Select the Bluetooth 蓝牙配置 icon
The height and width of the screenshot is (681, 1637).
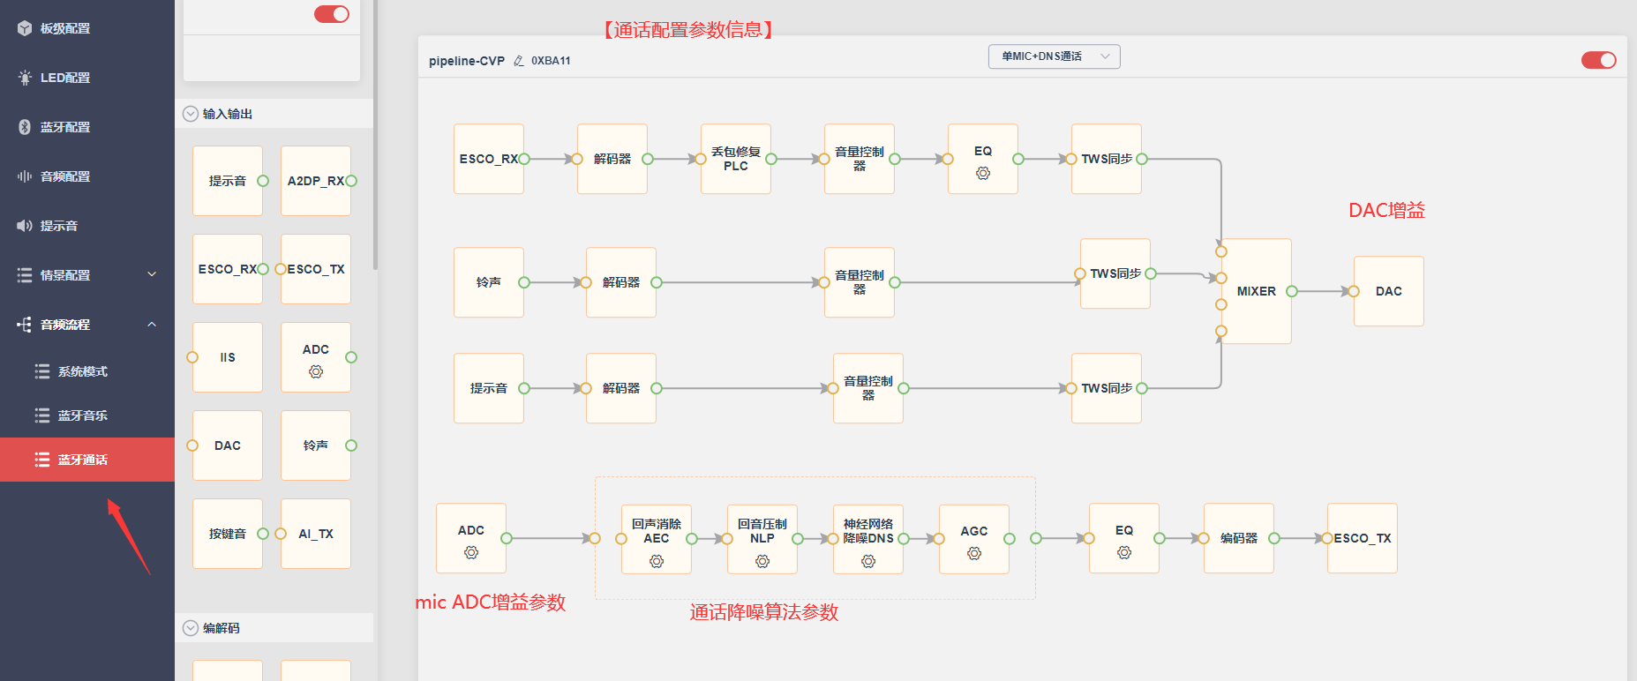pos(25,127)
